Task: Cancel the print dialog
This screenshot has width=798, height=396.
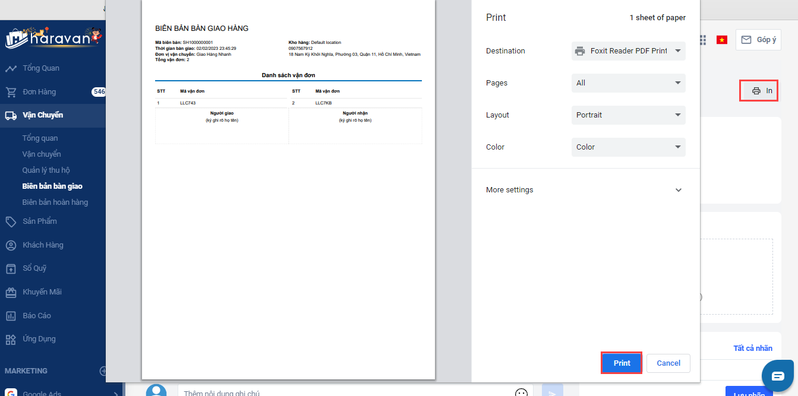Action: click(668, 363)
